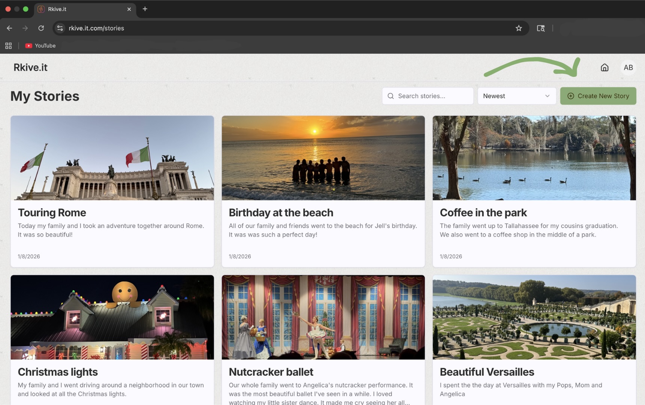Go forward in browser history
This screenshot has width=645, height=405.
pyautogui.click(x=25, y=28)
